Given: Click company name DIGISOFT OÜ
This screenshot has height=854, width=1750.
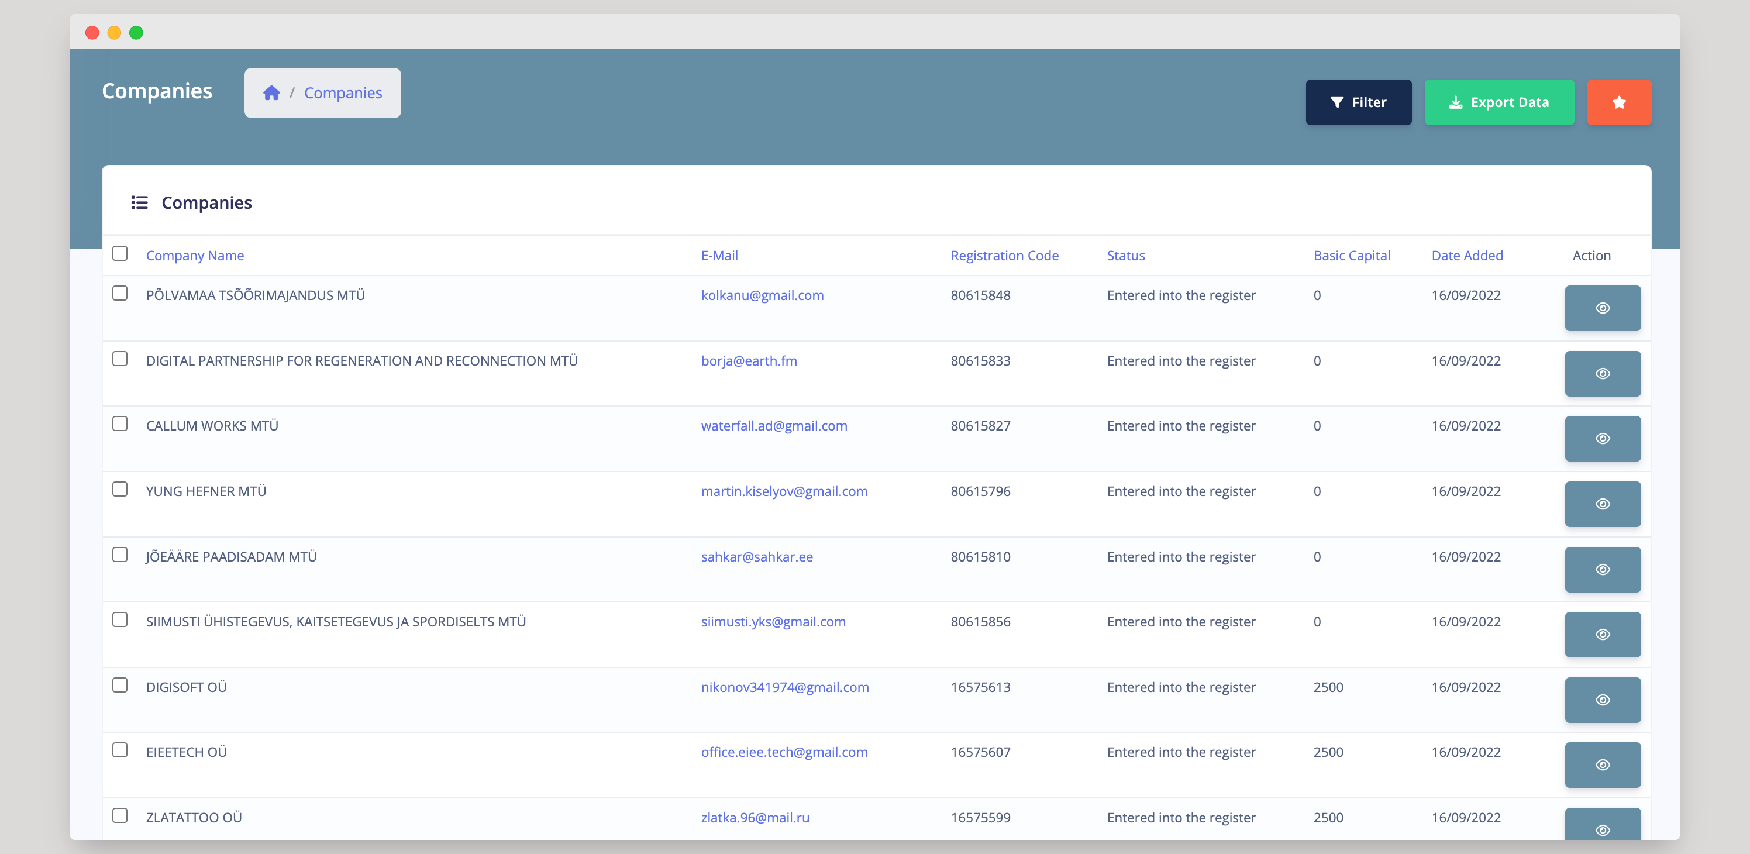Looking at the screenshot, I should coord(186,687).
